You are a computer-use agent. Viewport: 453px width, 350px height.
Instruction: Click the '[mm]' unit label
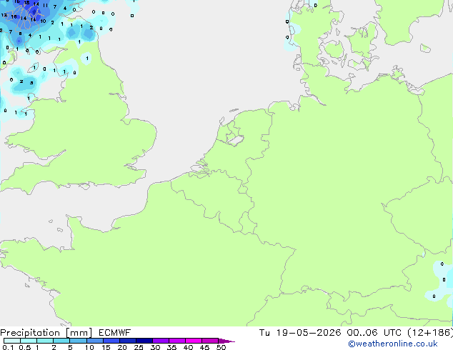coord(79,333)
